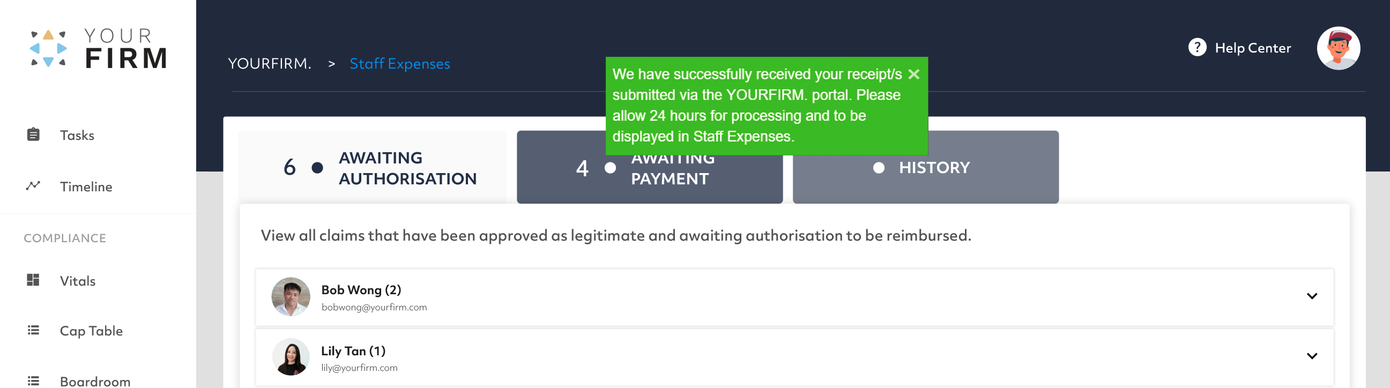1390x388 pixels.
Task: Click the YOURFIRM logo
Action: (98, 49)
